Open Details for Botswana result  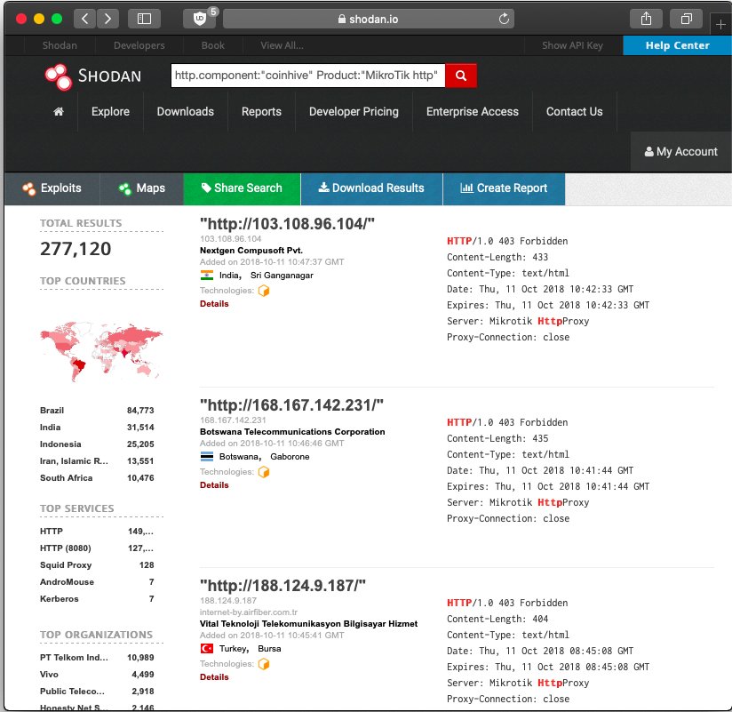(214, 485)
